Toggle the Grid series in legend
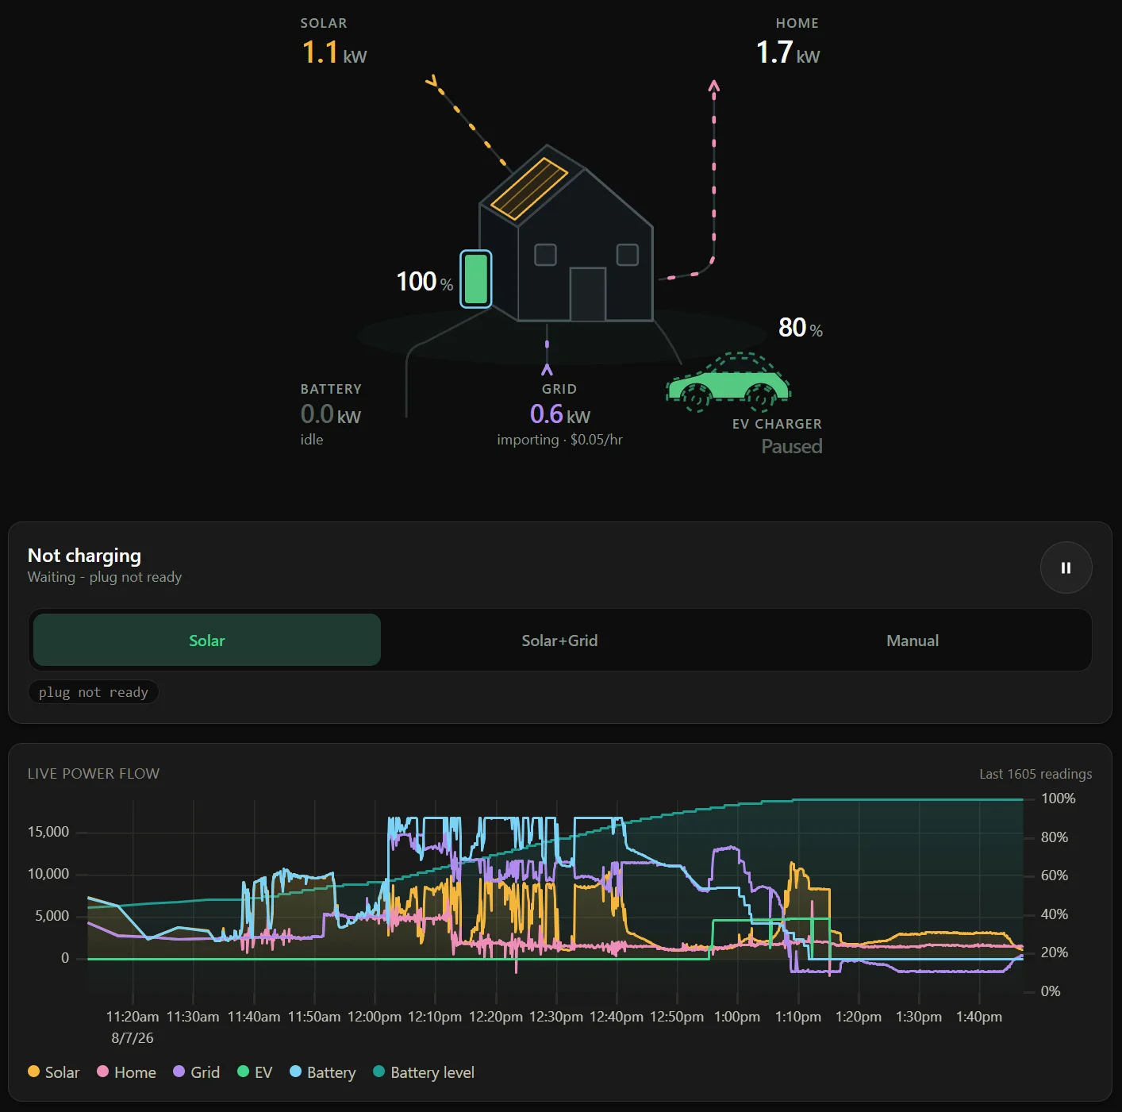Image resolution: width=1122 pixels, height=1112 pixels. pos(196,1072)
